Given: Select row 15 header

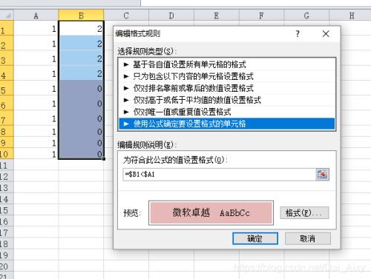Looking at the screenshot, I should tap(7, 210).
